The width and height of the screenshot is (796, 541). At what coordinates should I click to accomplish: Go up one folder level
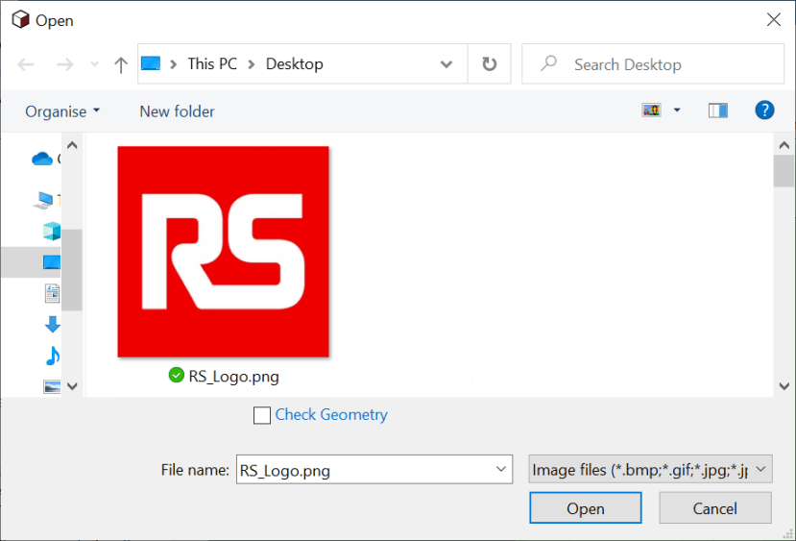(121, 64)
